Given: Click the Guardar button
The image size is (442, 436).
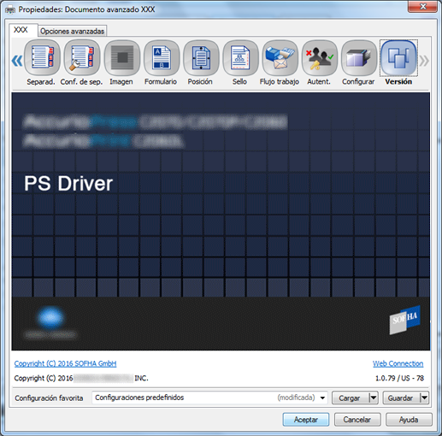Looking at the screenshot, I should 401,398.
